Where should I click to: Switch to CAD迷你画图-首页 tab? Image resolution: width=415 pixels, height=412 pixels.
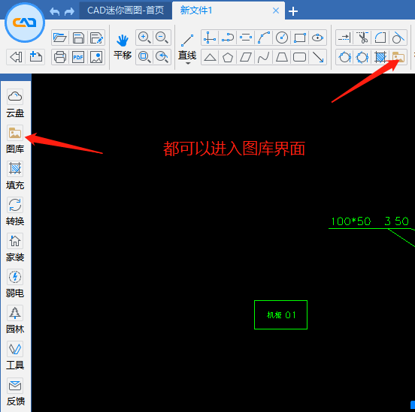click(126, 11)
